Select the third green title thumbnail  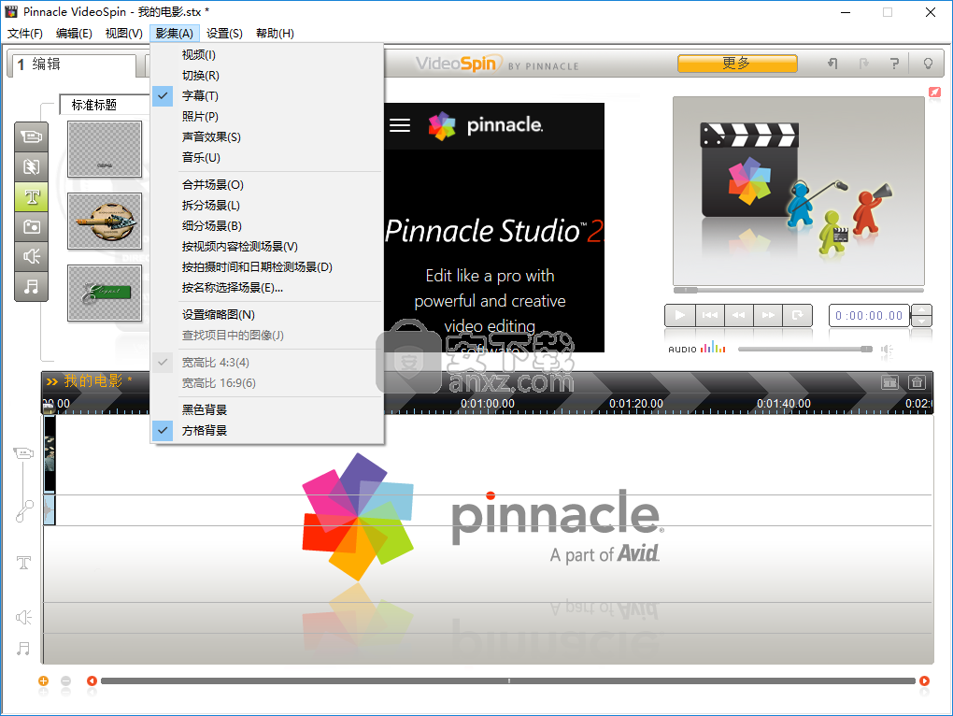tap(105, 293)
